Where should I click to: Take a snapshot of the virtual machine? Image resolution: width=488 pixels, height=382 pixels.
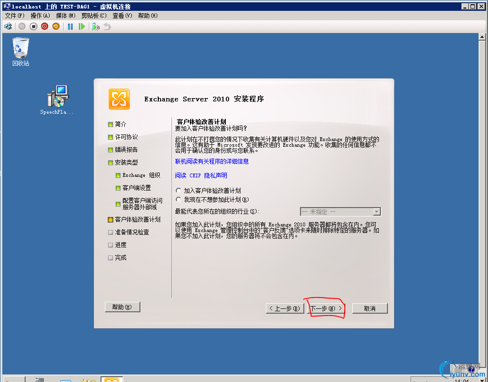point(96,27)
